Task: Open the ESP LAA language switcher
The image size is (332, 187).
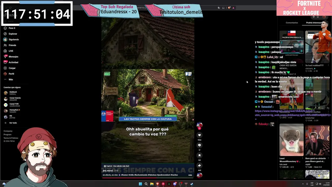Action: click(312, 184)
